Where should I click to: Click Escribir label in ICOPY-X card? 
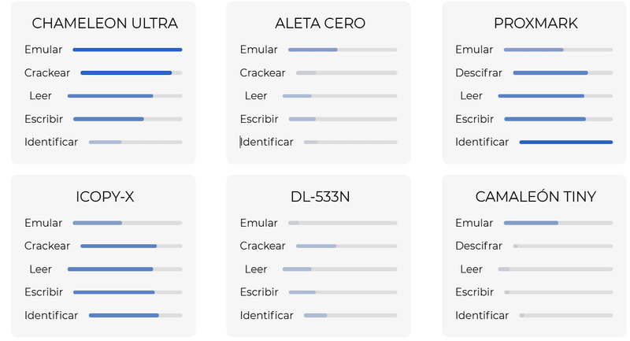(44, 292)
